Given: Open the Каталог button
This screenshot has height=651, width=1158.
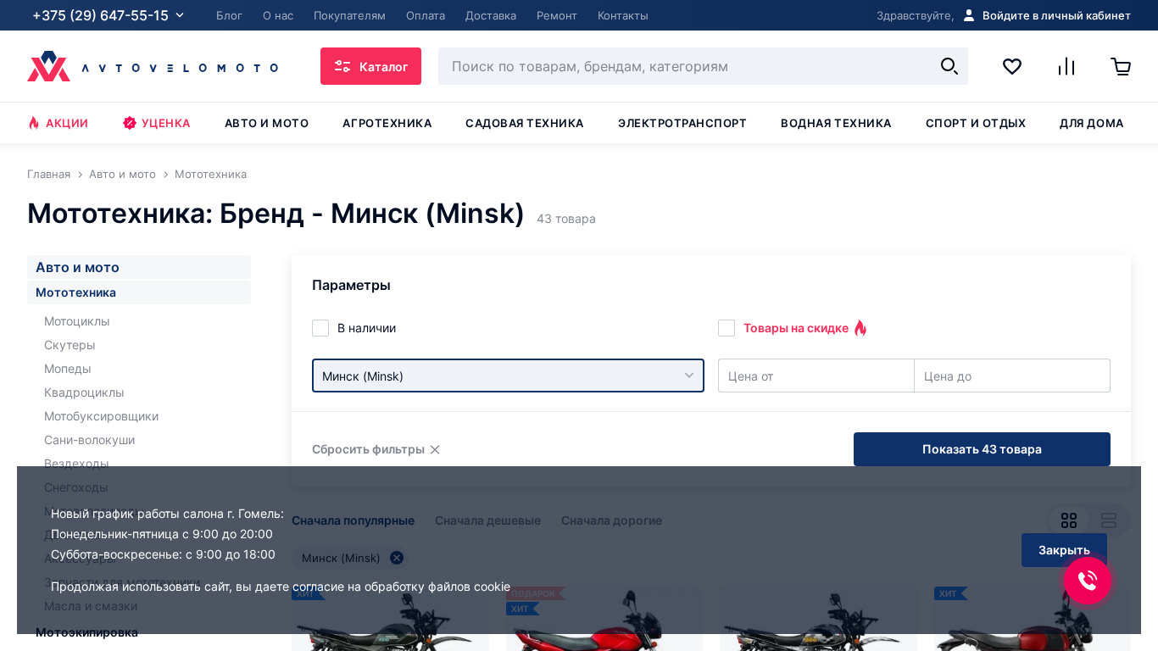Looking at the screenshot, I should [x=370, y=66].
